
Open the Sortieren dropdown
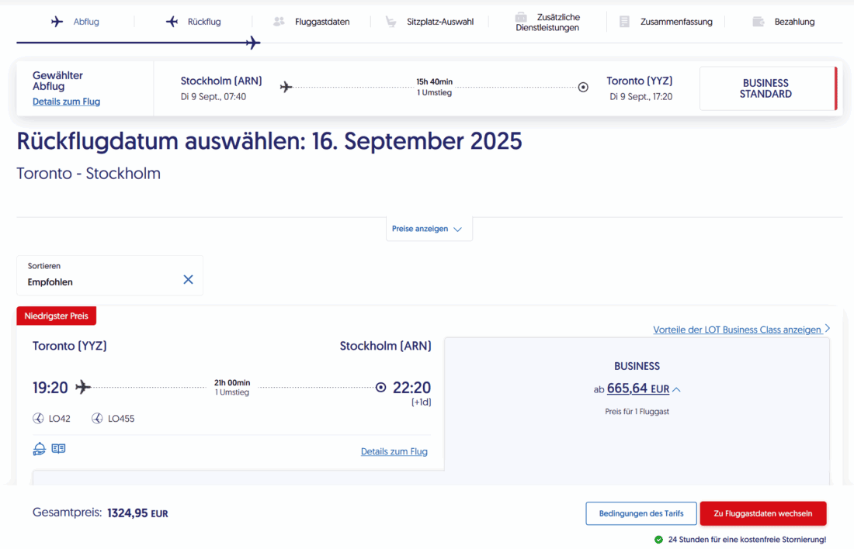point(101,276)
